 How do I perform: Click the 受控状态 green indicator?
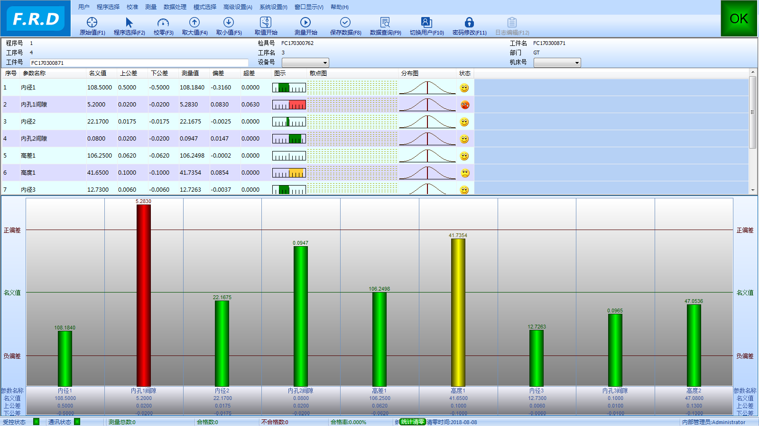point(37,422)
